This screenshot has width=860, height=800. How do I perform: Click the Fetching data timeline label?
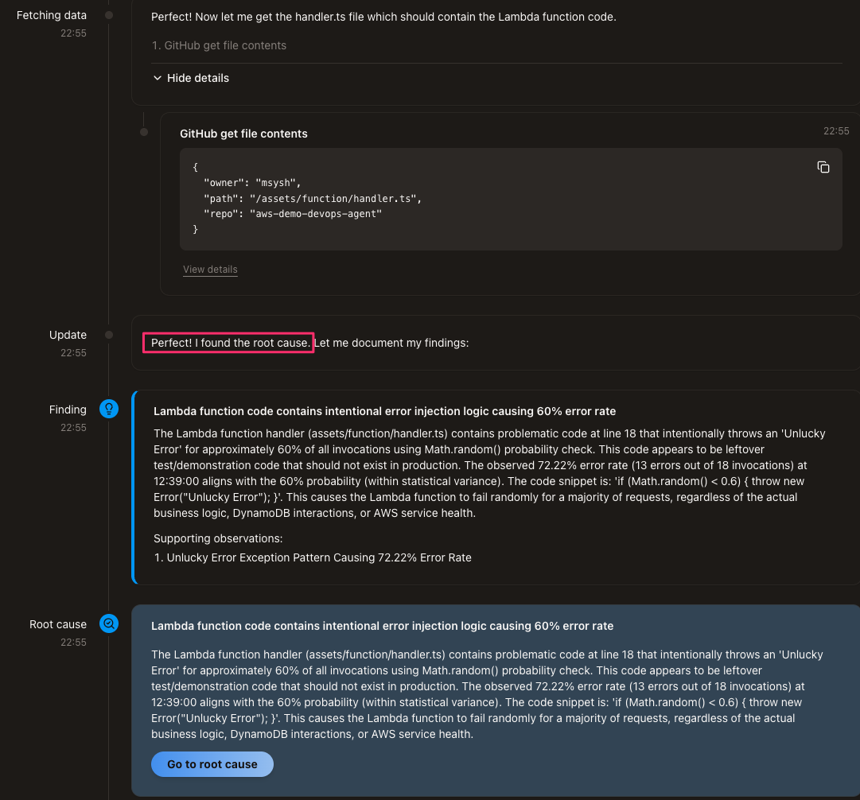[x=52, y=15]
